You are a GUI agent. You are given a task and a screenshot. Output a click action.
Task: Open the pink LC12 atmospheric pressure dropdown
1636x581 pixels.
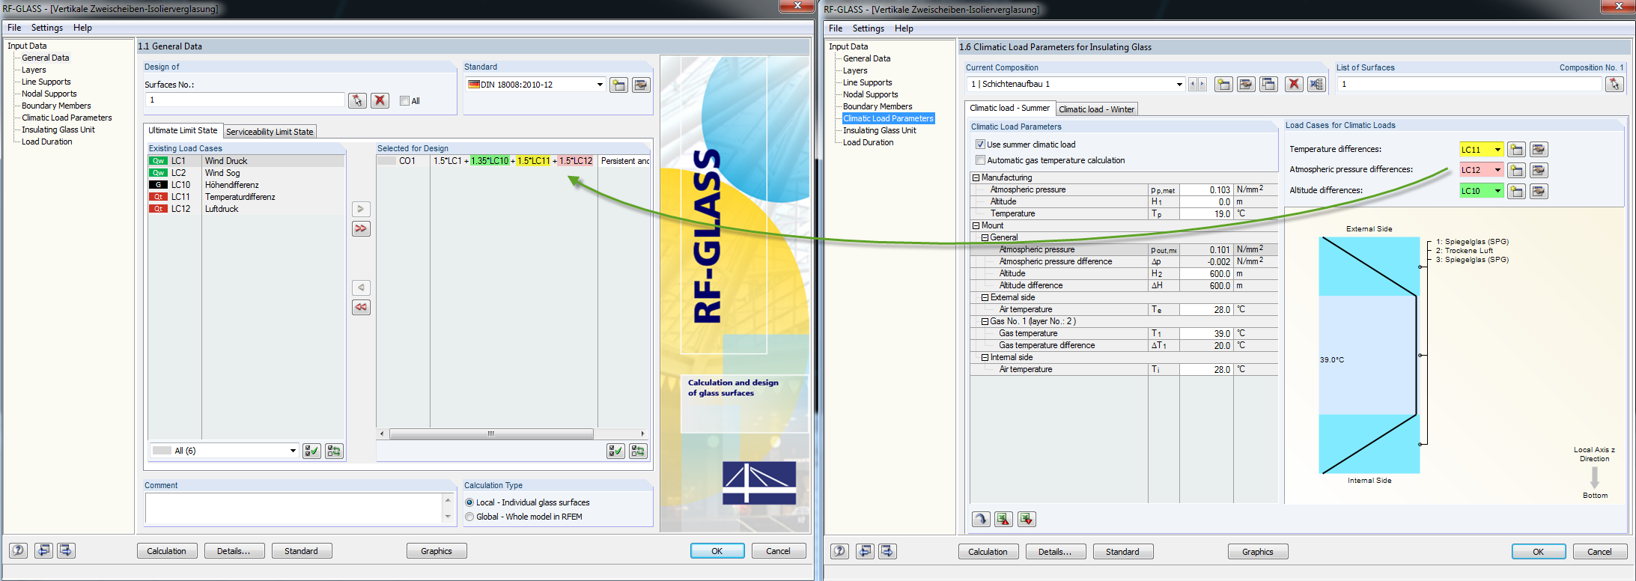1497,170
